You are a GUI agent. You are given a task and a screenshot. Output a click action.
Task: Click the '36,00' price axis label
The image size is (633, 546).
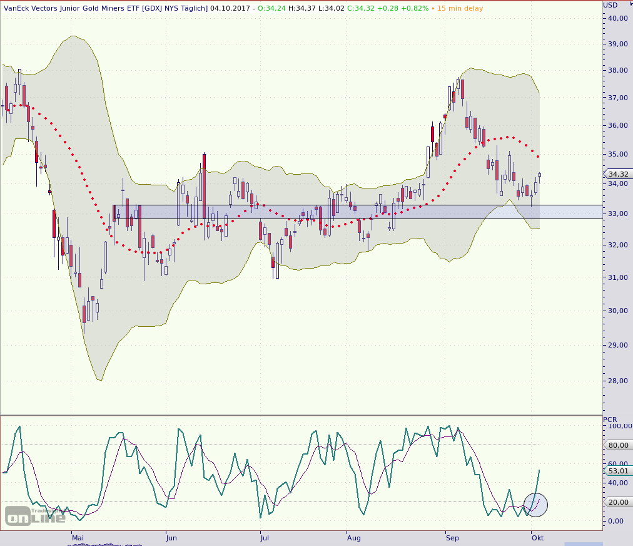[x=617, y=126]
